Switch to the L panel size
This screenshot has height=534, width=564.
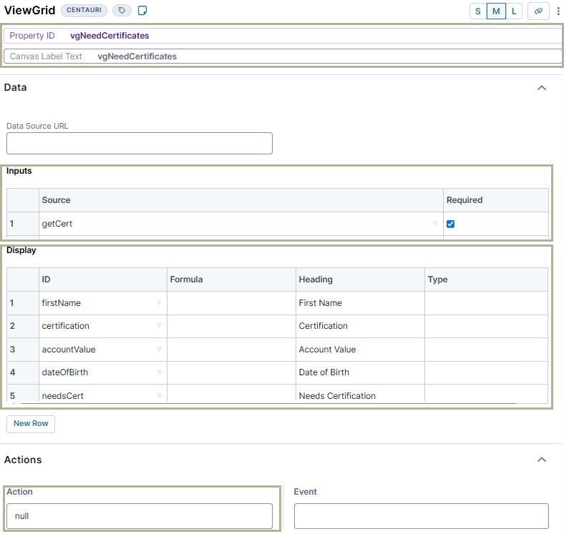click(x=514, y=11)
